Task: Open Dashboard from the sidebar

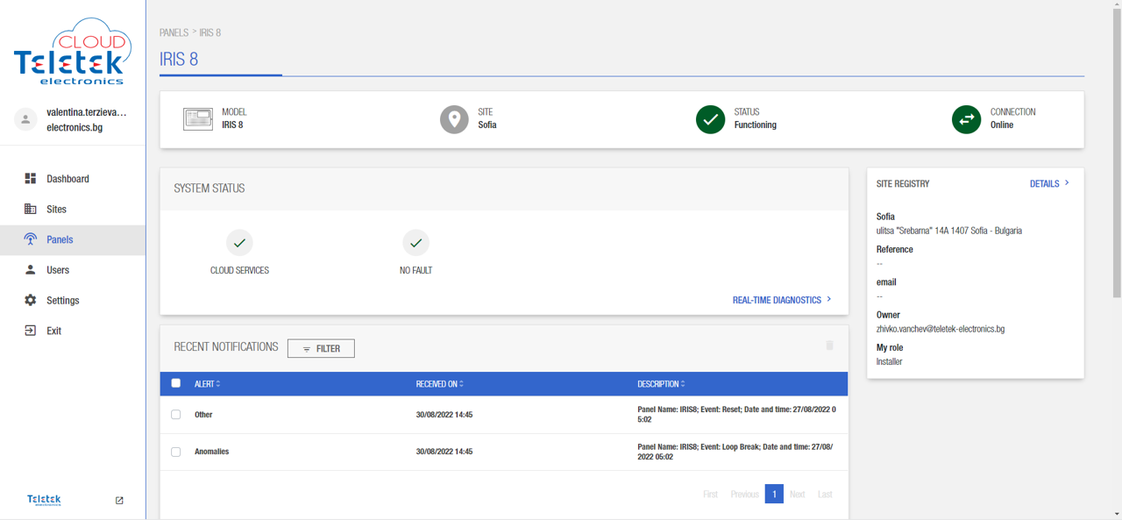Action: [67, 179]
